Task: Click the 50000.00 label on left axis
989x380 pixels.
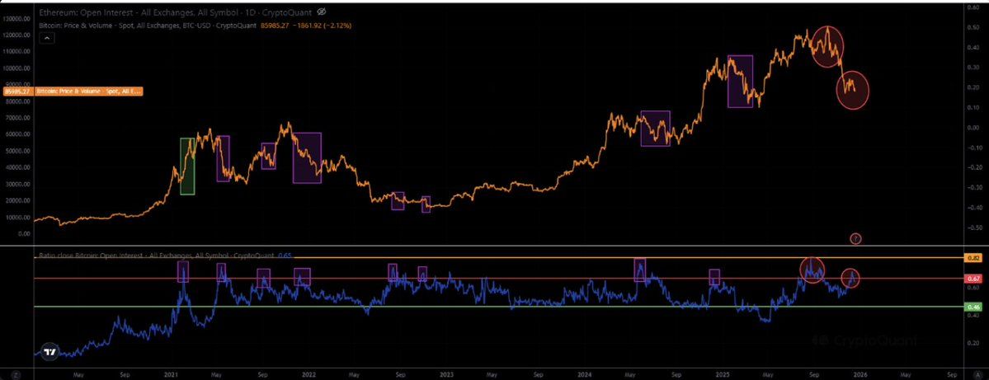Action: click(17, 151)
